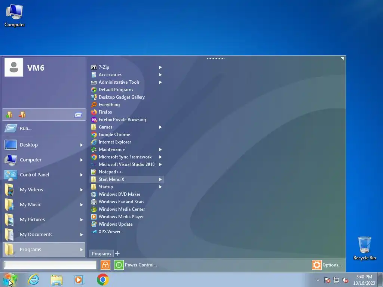This screenshot has width=383, height=287.
Task: Select the Recycle Bin desktop icon
Action: tap(364, 248)
